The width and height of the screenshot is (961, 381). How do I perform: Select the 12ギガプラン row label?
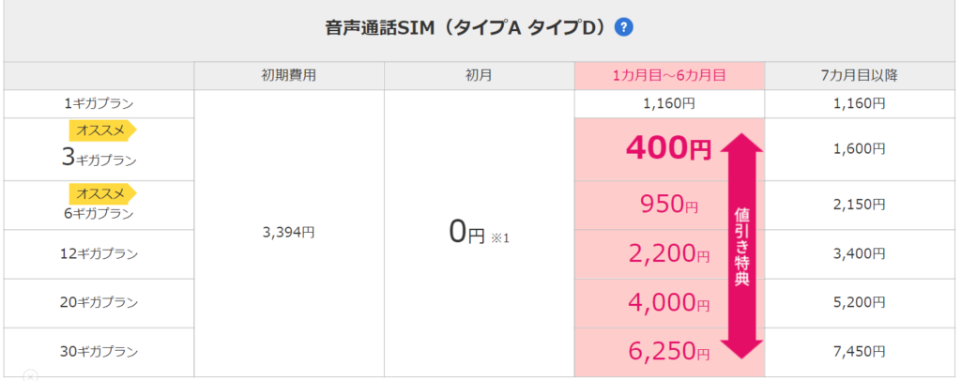(x=99, y=253)
